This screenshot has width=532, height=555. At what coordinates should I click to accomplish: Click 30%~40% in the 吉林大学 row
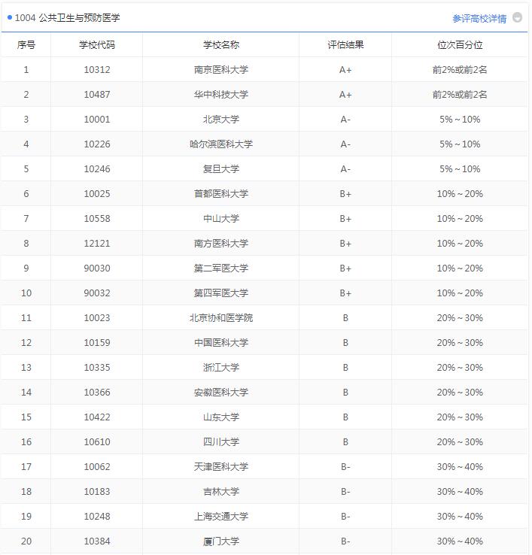(x=460, y=491)
